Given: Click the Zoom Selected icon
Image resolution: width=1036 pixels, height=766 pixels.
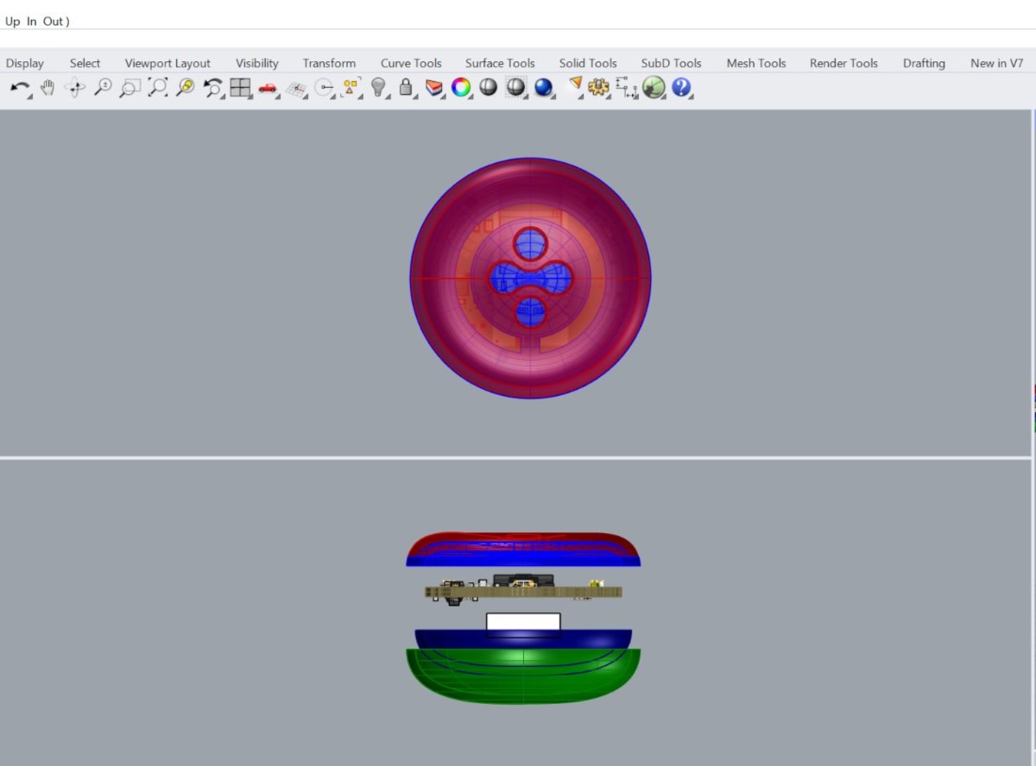Looking at the screenshot, I should 185,87.
